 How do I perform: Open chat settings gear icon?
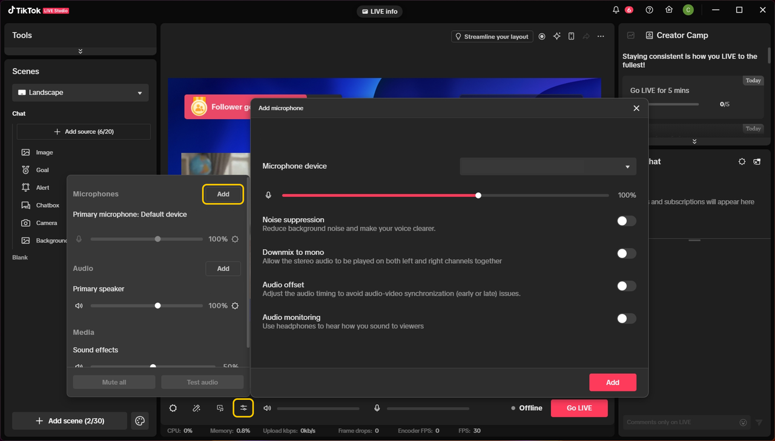[x=742, y=162]
